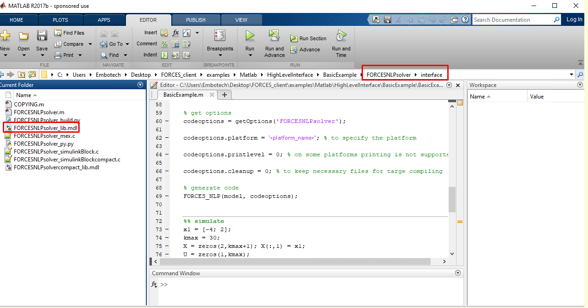Image resolution: width=588 pixels, height=308 pixels.
Task: Expand the Go To dropdown
Action: click(126, 44)
